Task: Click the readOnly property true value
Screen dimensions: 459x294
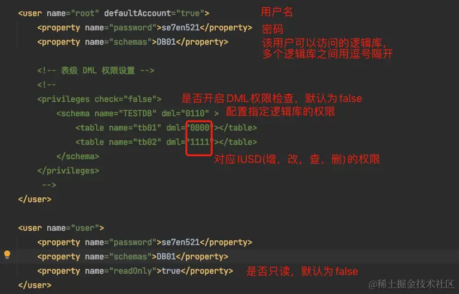Action: click(x=171, y=271)
